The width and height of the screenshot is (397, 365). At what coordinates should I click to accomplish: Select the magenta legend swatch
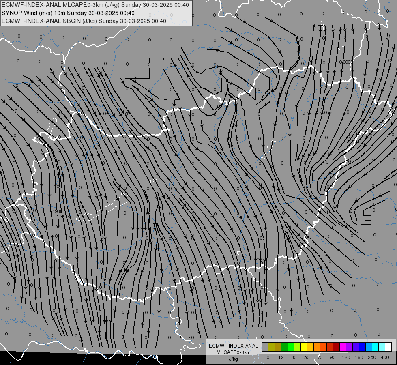click(x=343, y=347)
